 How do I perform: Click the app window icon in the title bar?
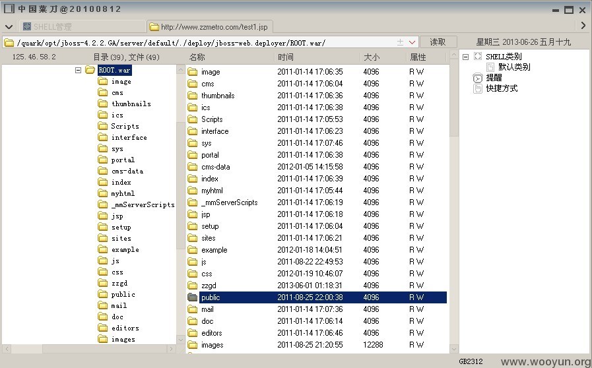coord(9,9)
